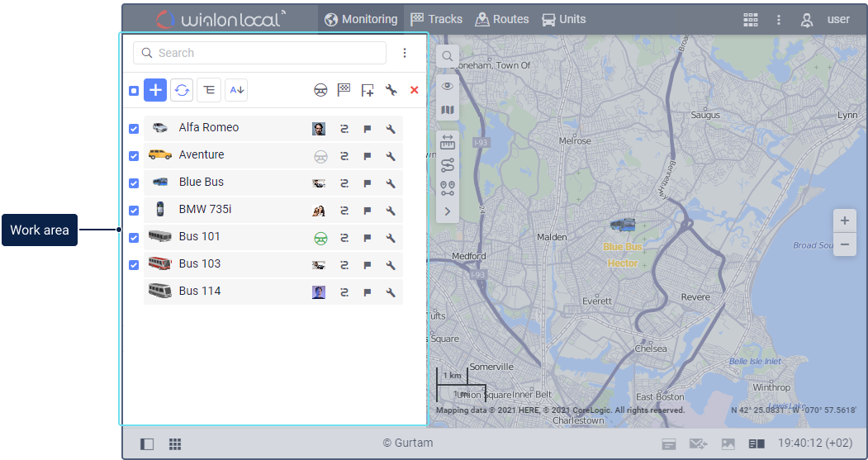This screenshot has height=460, width=868.
Task: Expand the map tools chevron arrow
Action: [x=448, y=211]
